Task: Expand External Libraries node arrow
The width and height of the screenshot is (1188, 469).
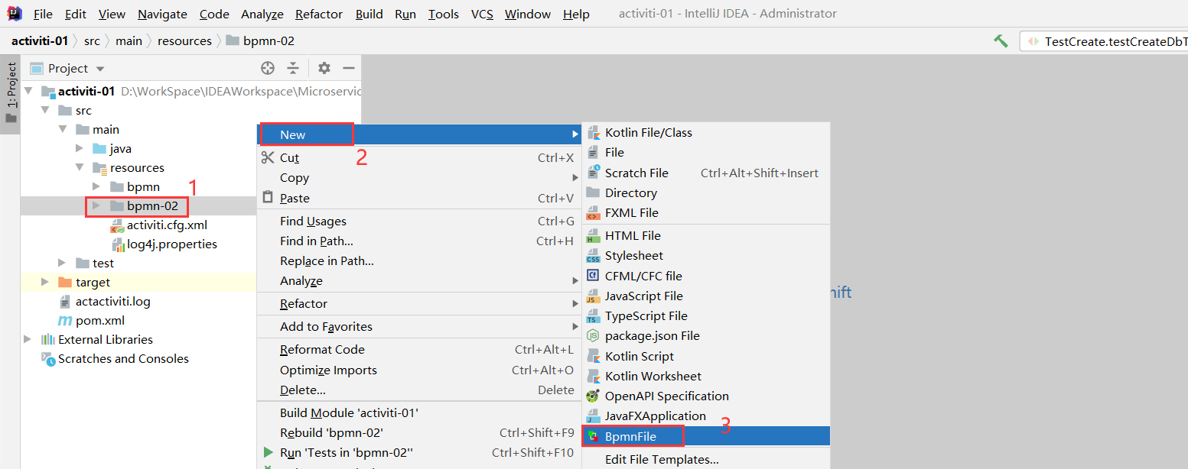Action: [x=28, y=339]
